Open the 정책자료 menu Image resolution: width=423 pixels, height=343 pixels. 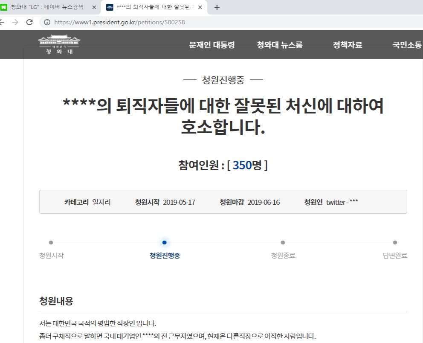coord(348,45)
